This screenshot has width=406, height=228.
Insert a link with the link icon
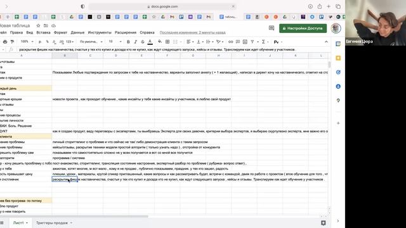click(230, 42)
